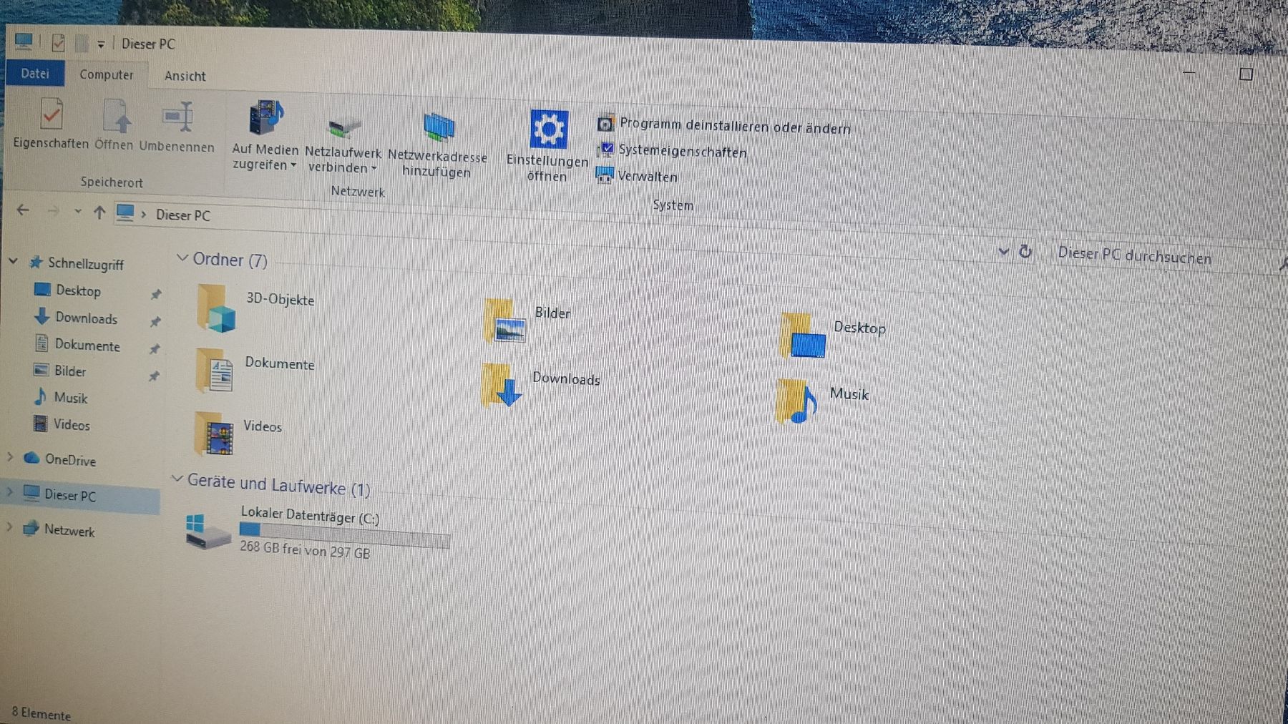Screen dimensions: 1288x724
Task: Click the refresh icon
Action: (x=1025, y=252)
